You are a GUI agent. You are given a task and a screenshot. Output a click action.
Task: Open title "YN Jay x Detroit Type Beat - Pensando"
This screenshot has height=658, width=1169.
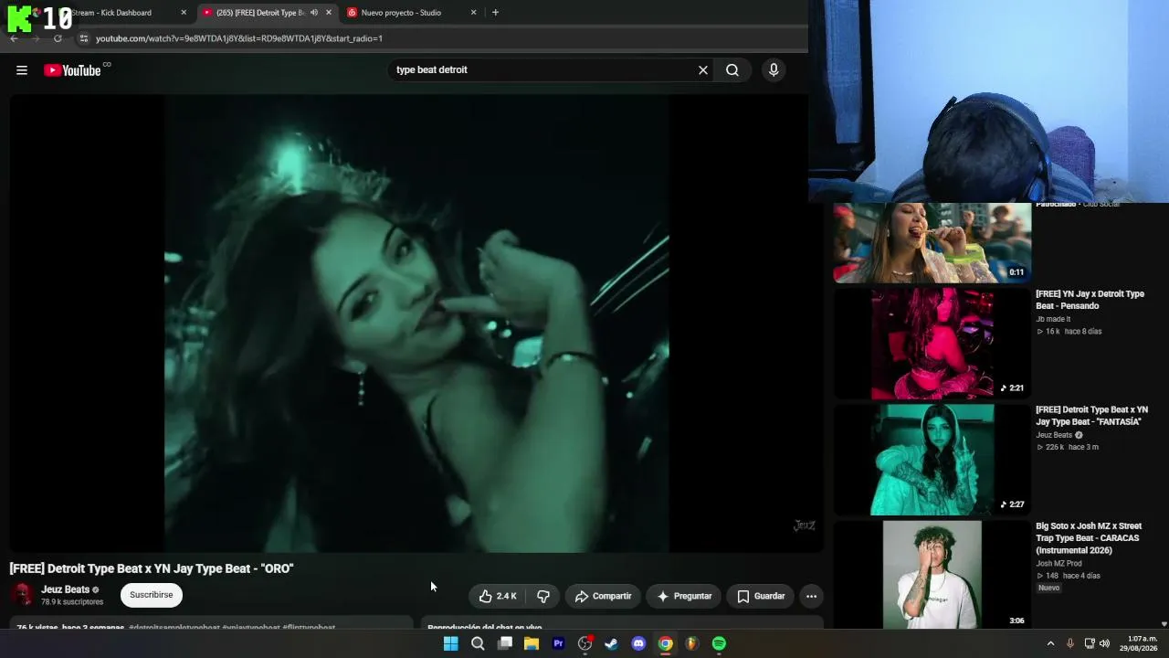point(1090,300)
